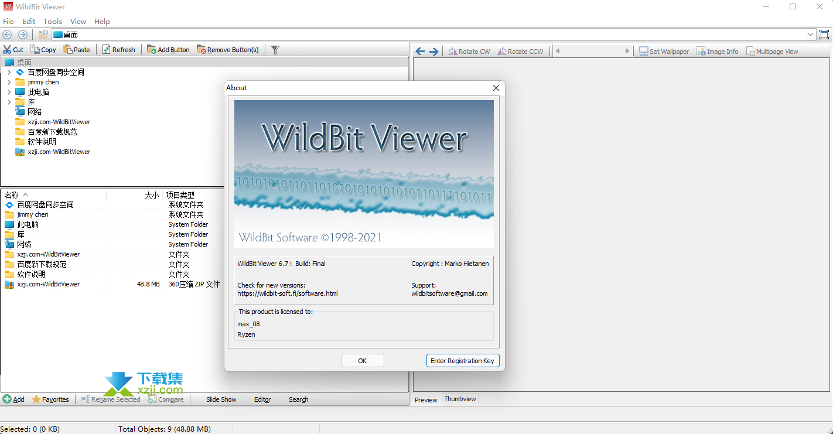Open the Tools menu
Viewport: 833px width, 434px height.
tap(53, 21)
